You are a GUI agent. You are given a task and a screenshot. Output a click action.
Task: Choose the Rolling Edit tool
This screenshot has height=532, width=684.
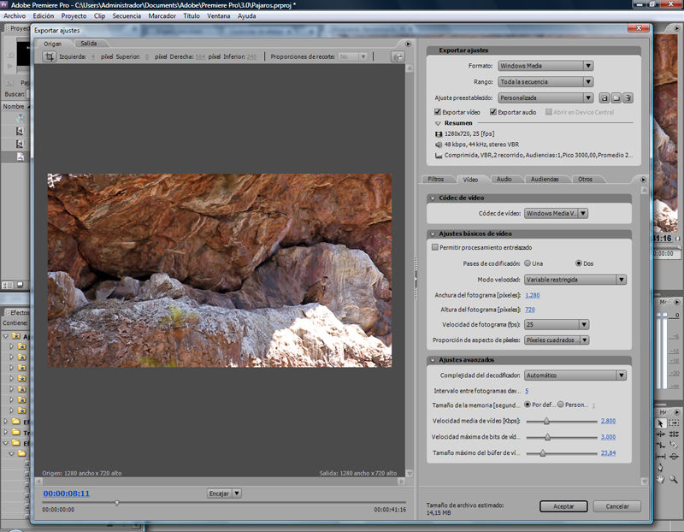point(674,434)
